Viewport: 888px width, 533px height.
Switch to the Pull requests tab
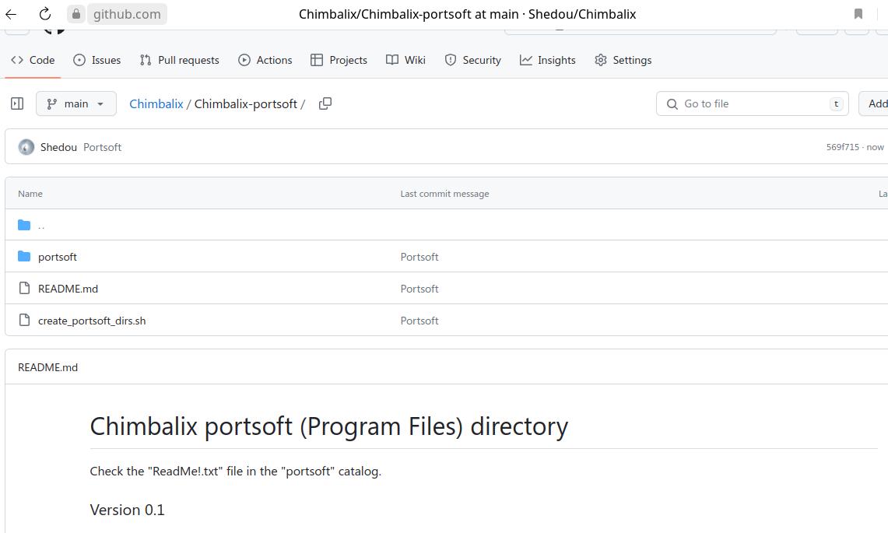click(x=180, y=60)
